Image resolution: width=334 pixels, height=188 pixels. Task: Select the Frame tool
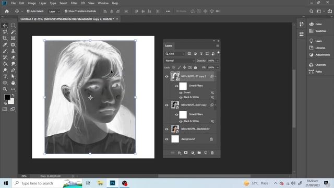13,38
